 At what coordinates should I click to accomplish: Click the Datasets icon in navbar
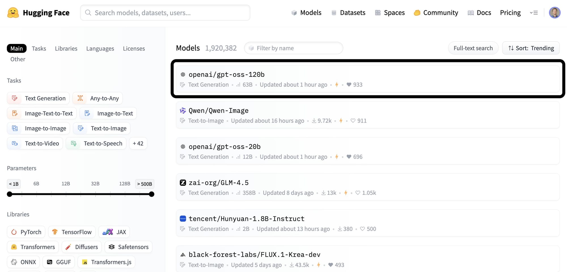pyautogui.click(x=334, y=13)
